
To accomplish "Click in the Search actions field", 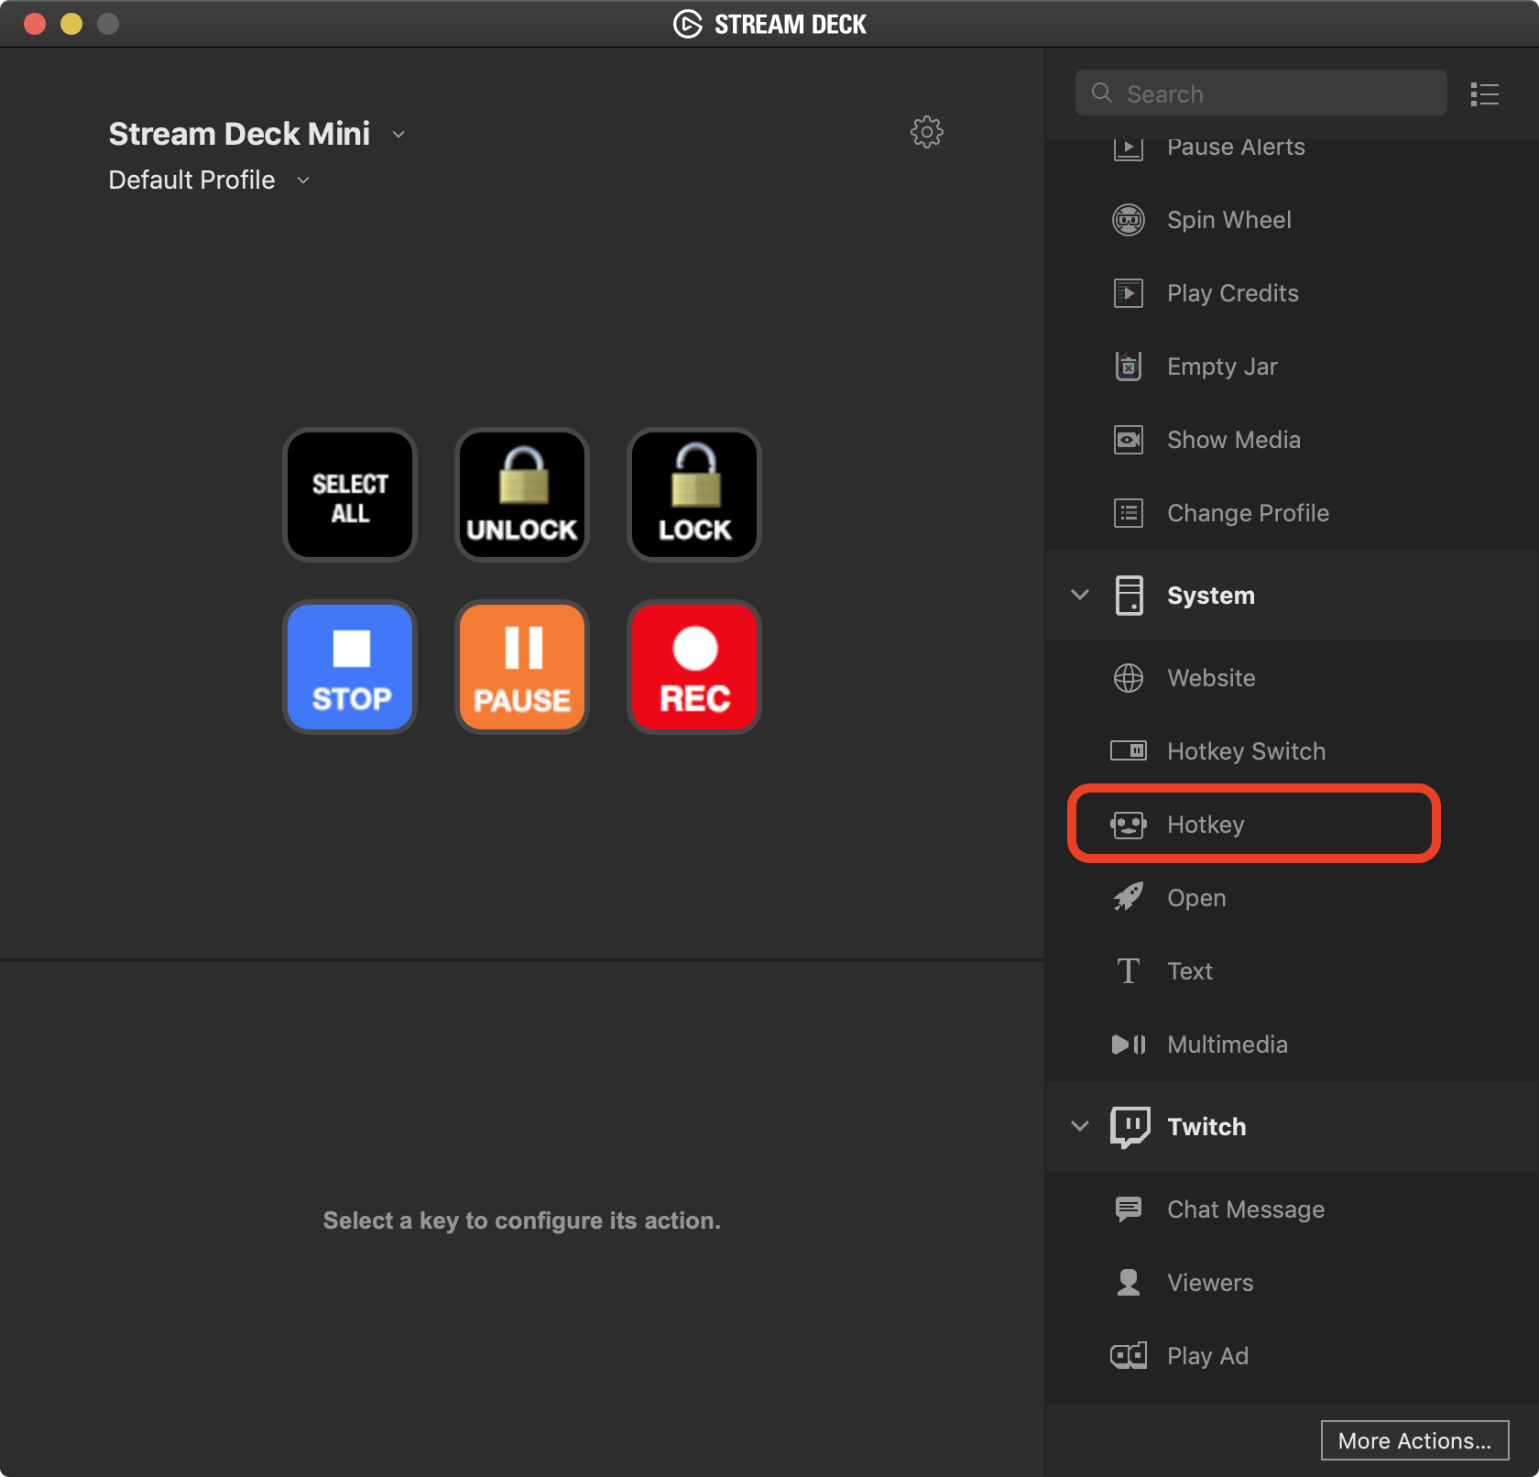I will pyautogui.click(x=1261, y=93).
